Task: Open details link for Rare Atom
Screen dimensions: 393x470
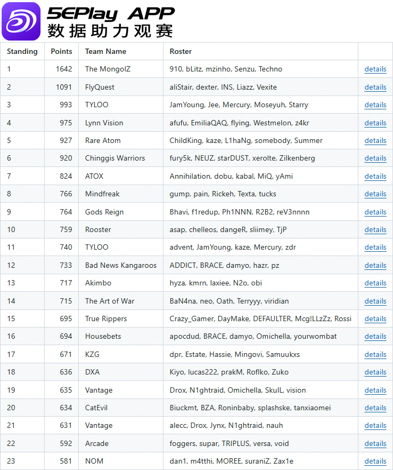Action: (375, 141)
